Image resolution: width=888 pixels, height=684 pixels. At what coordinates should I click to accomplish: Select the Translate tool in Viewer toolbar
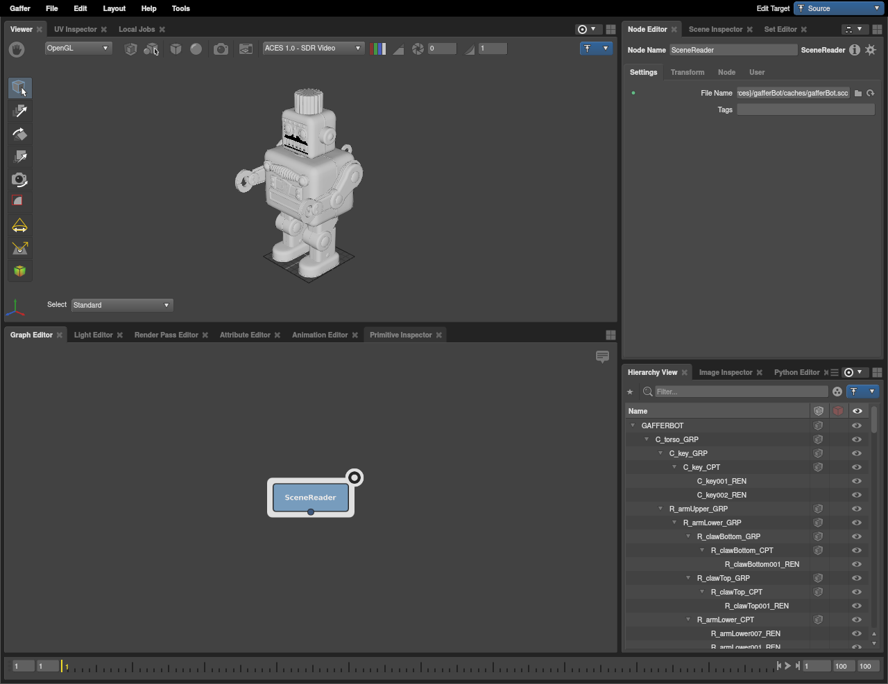pos(19,111)
